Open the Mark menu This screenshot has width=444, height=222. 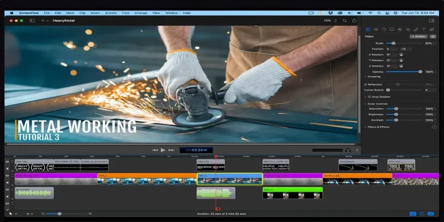tap(70, 13)
